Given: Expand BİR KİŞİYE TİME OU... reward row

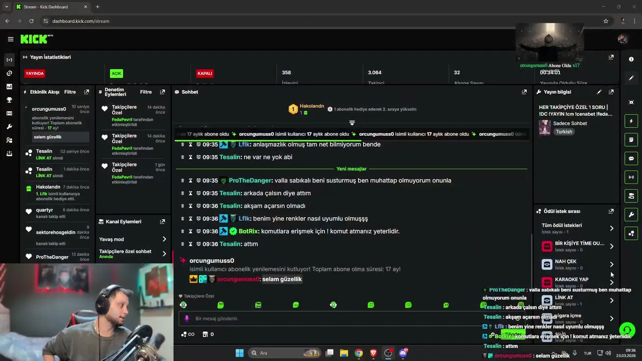Looking at the screenshot, I should tap(577, 246).
